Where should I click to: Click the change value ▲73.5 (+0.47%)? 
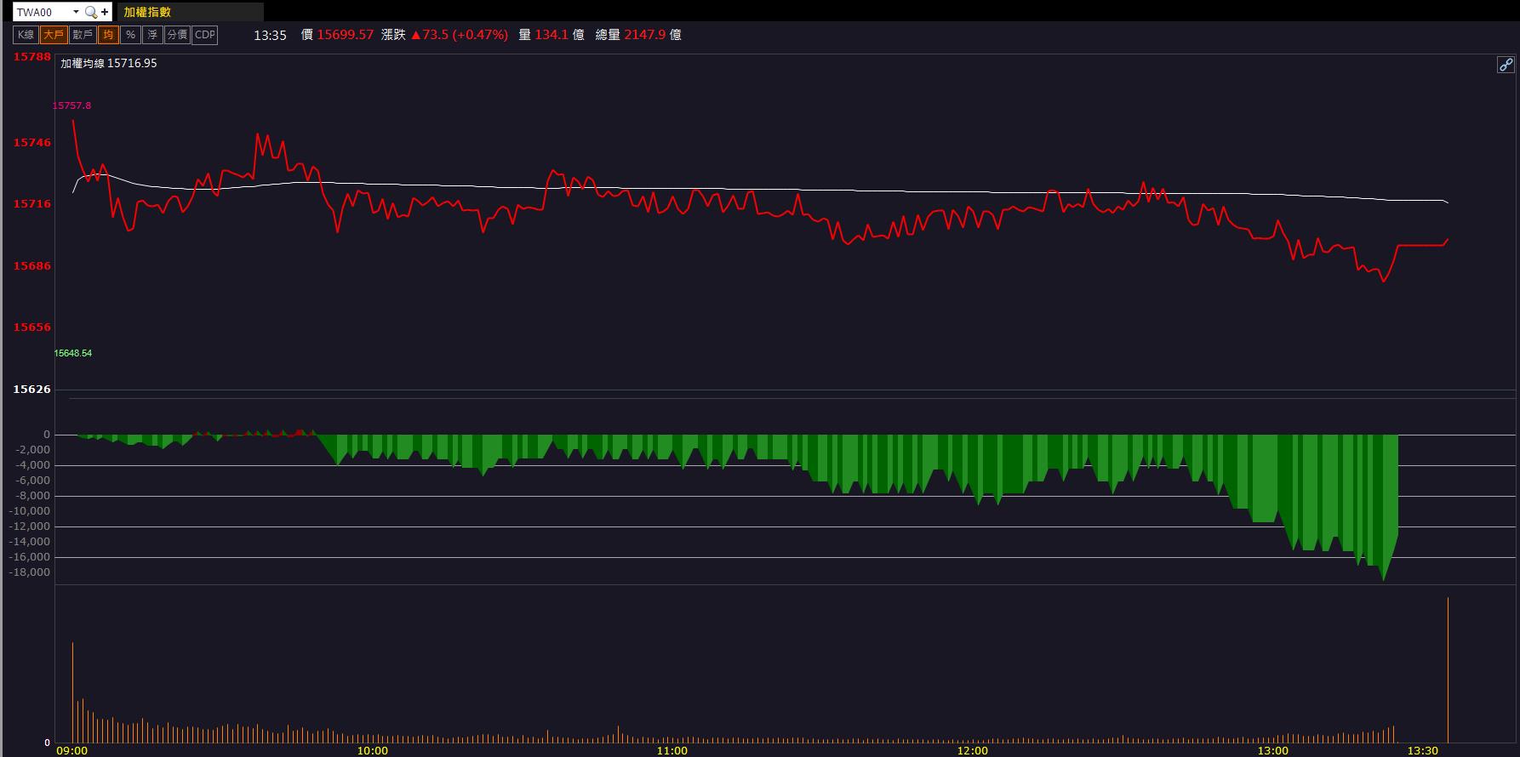[460, 35]
